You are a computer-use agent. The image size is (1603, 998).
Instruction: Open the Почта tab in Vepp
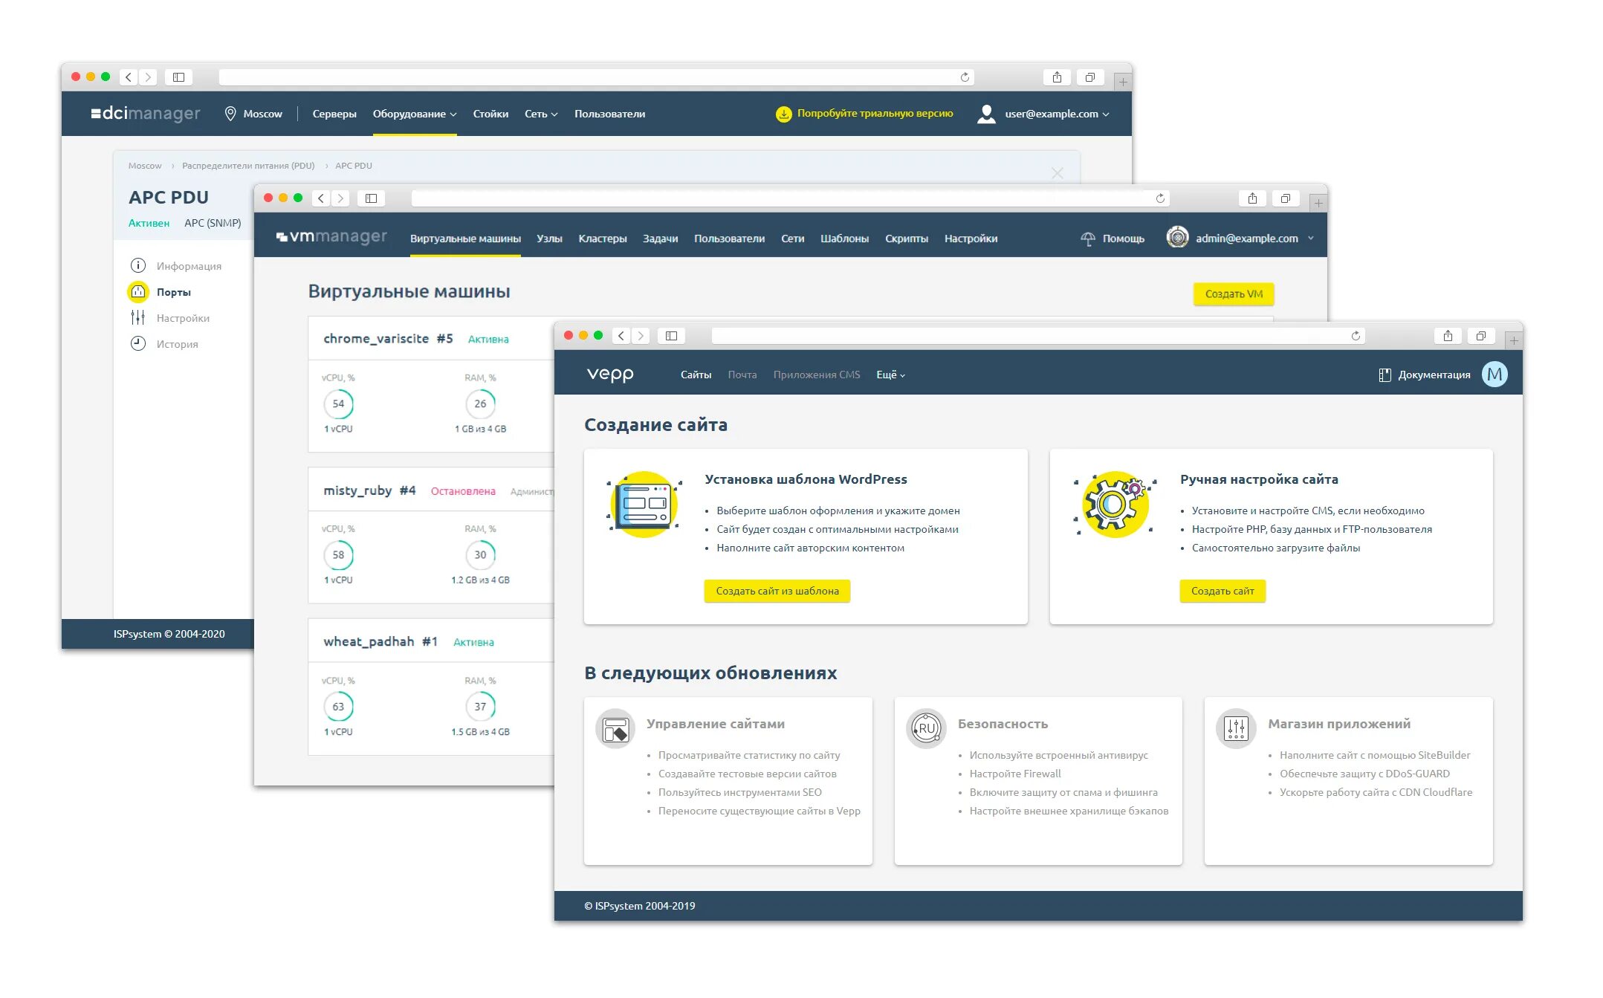point(742,375)
